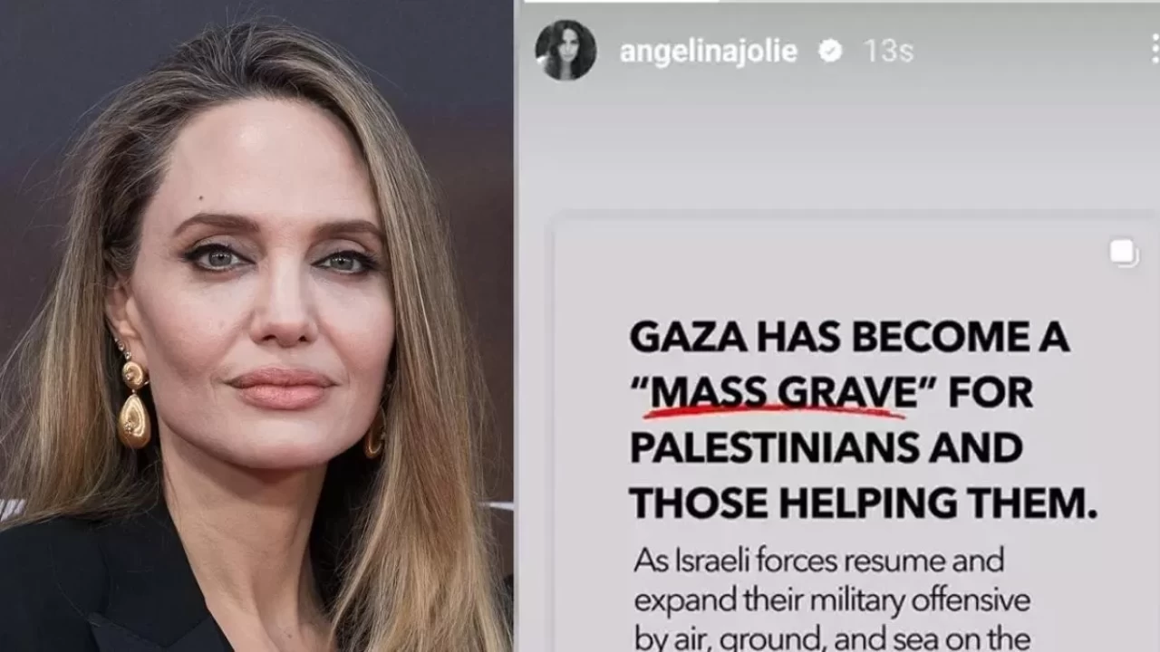
Task: Click the headline line "GAZA HAS BECOME A"
Action: [849, 337]
